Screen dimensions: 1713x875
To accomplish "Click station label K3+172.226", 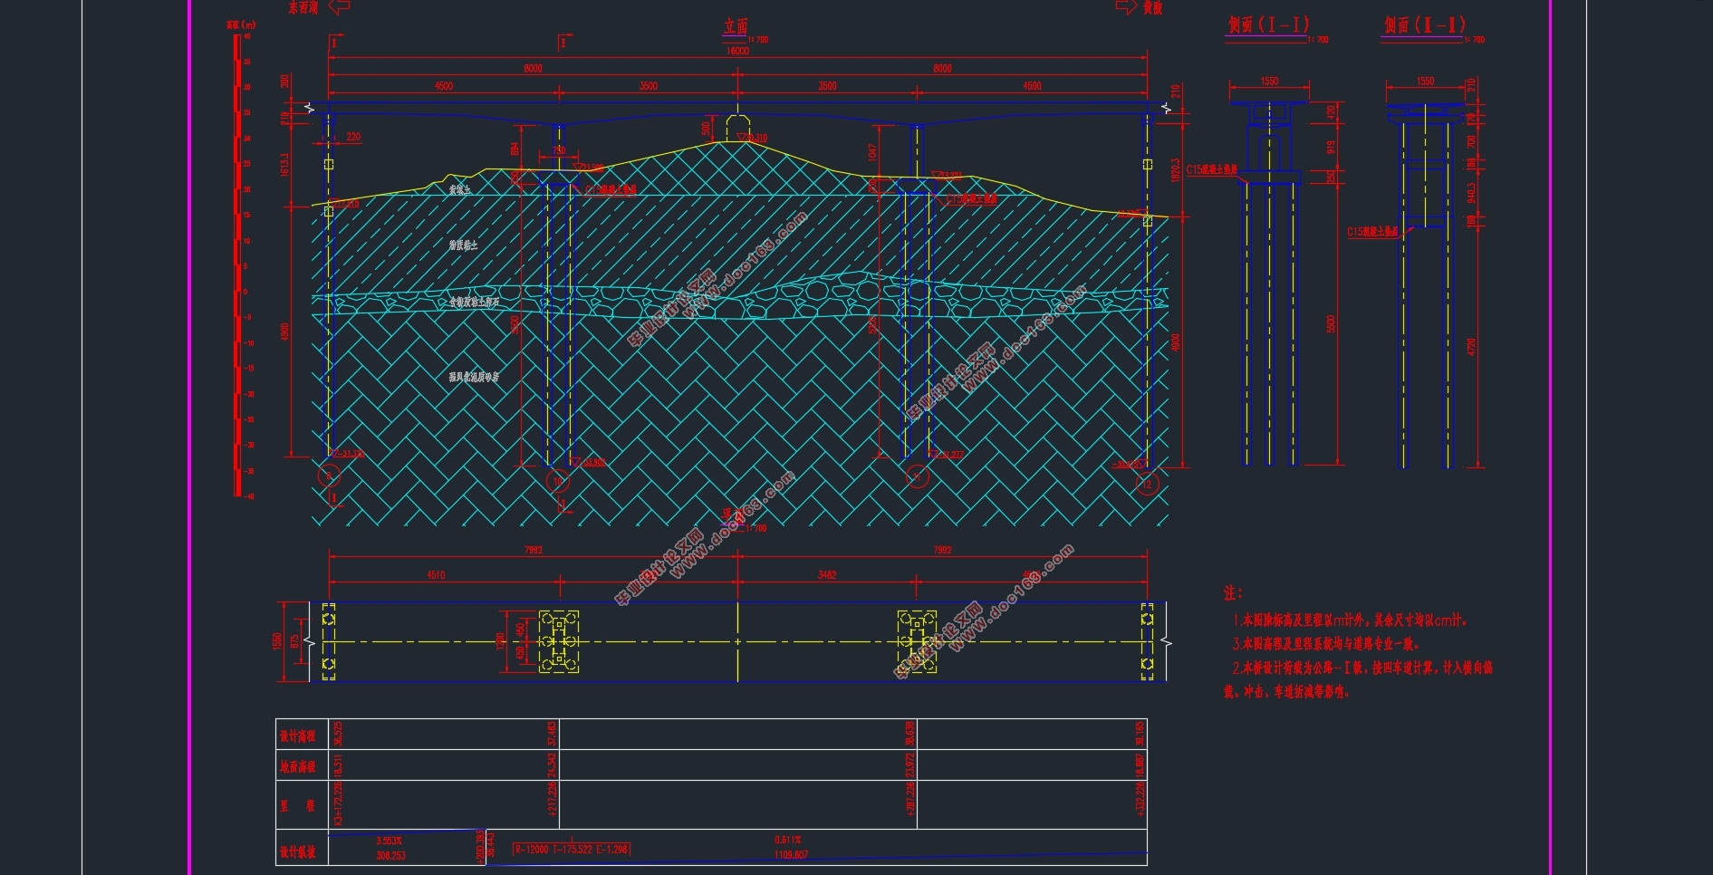I will pyautogui.click(x=339, y=804).
